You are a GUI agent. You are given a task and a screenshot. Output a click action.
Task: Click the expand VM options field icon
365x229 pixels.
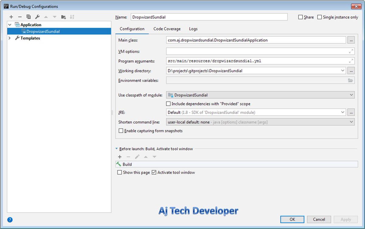click(x=351, y=51)
